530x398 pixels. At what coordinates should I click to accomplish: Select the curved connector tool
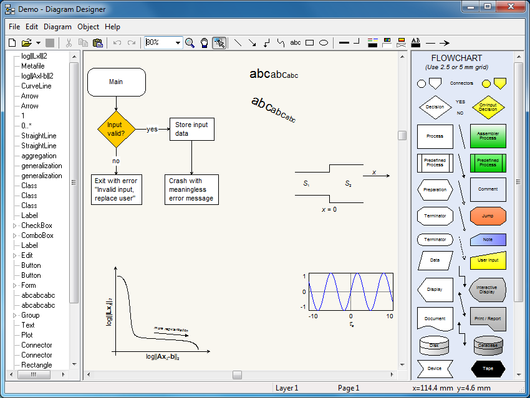coord(281,43)
